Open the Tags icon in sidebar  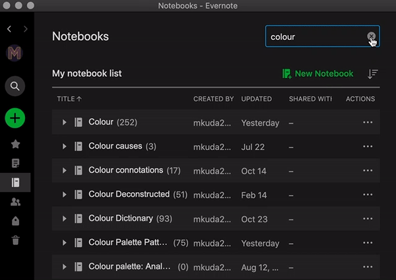click(15, 221)
